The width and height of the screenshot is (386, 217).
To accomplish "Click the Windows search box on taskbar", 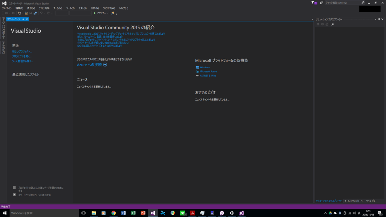I will [x=44, y=213].
